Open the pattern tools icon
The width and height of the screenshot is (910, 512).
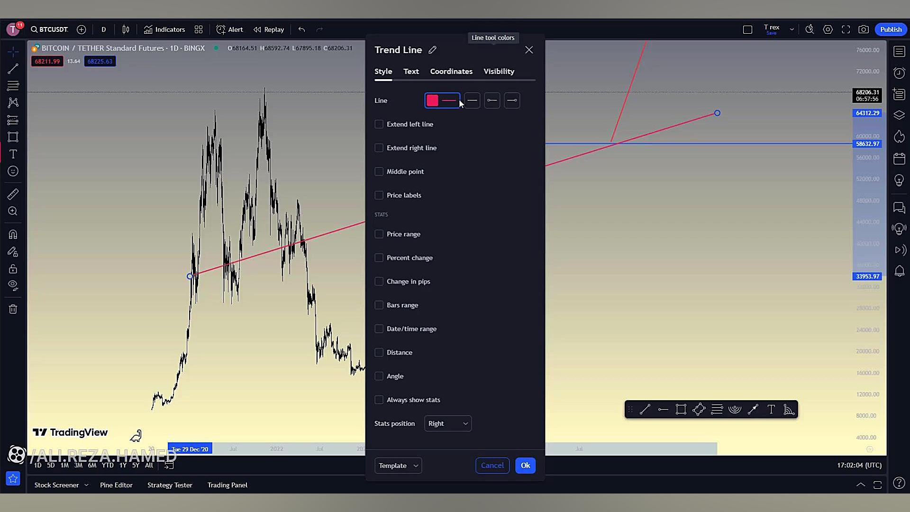pos(13,102)
